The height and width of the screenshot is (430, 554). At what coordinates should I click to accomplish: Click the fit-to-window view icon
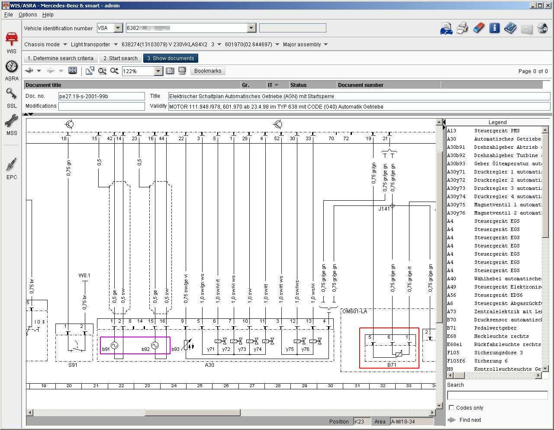pos(73,71)
